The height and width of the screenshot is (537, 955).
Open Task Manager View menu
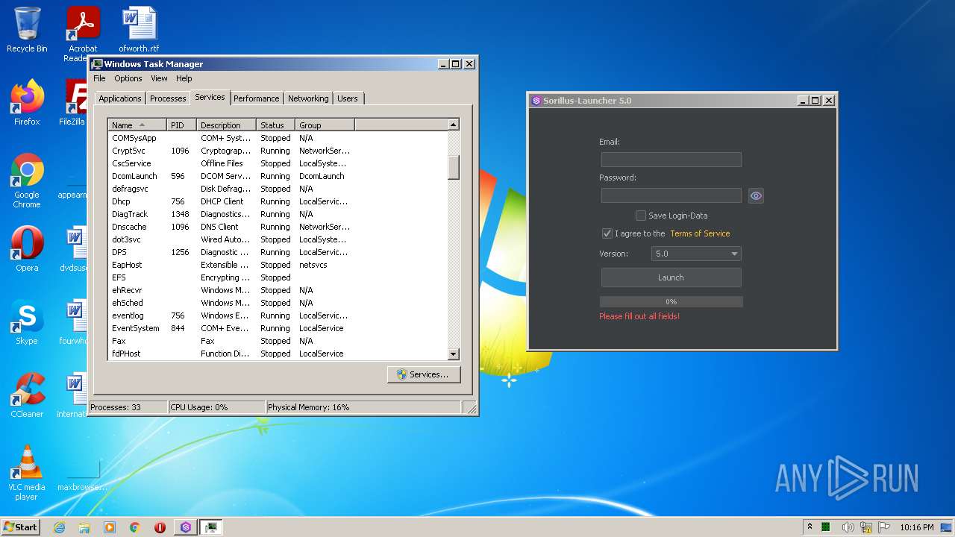point(159,78)
